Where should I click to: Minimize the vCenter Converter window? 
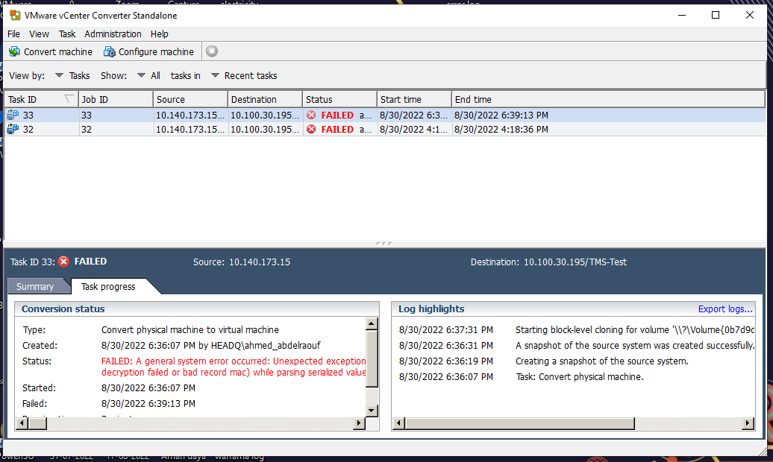[682, 15]
